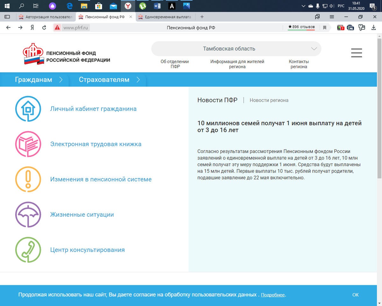382x306 pixels.
Task: Open Электронная трудовая книжка link
Action: click(x=96, y=144)
